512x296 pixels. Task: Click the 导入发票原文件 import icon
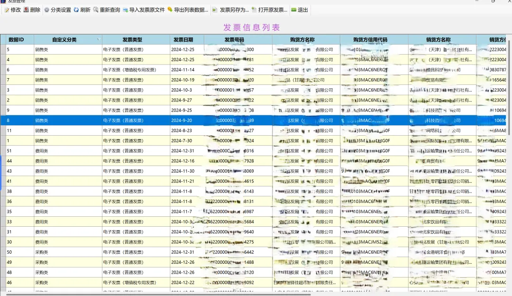(x=125, y=10)
